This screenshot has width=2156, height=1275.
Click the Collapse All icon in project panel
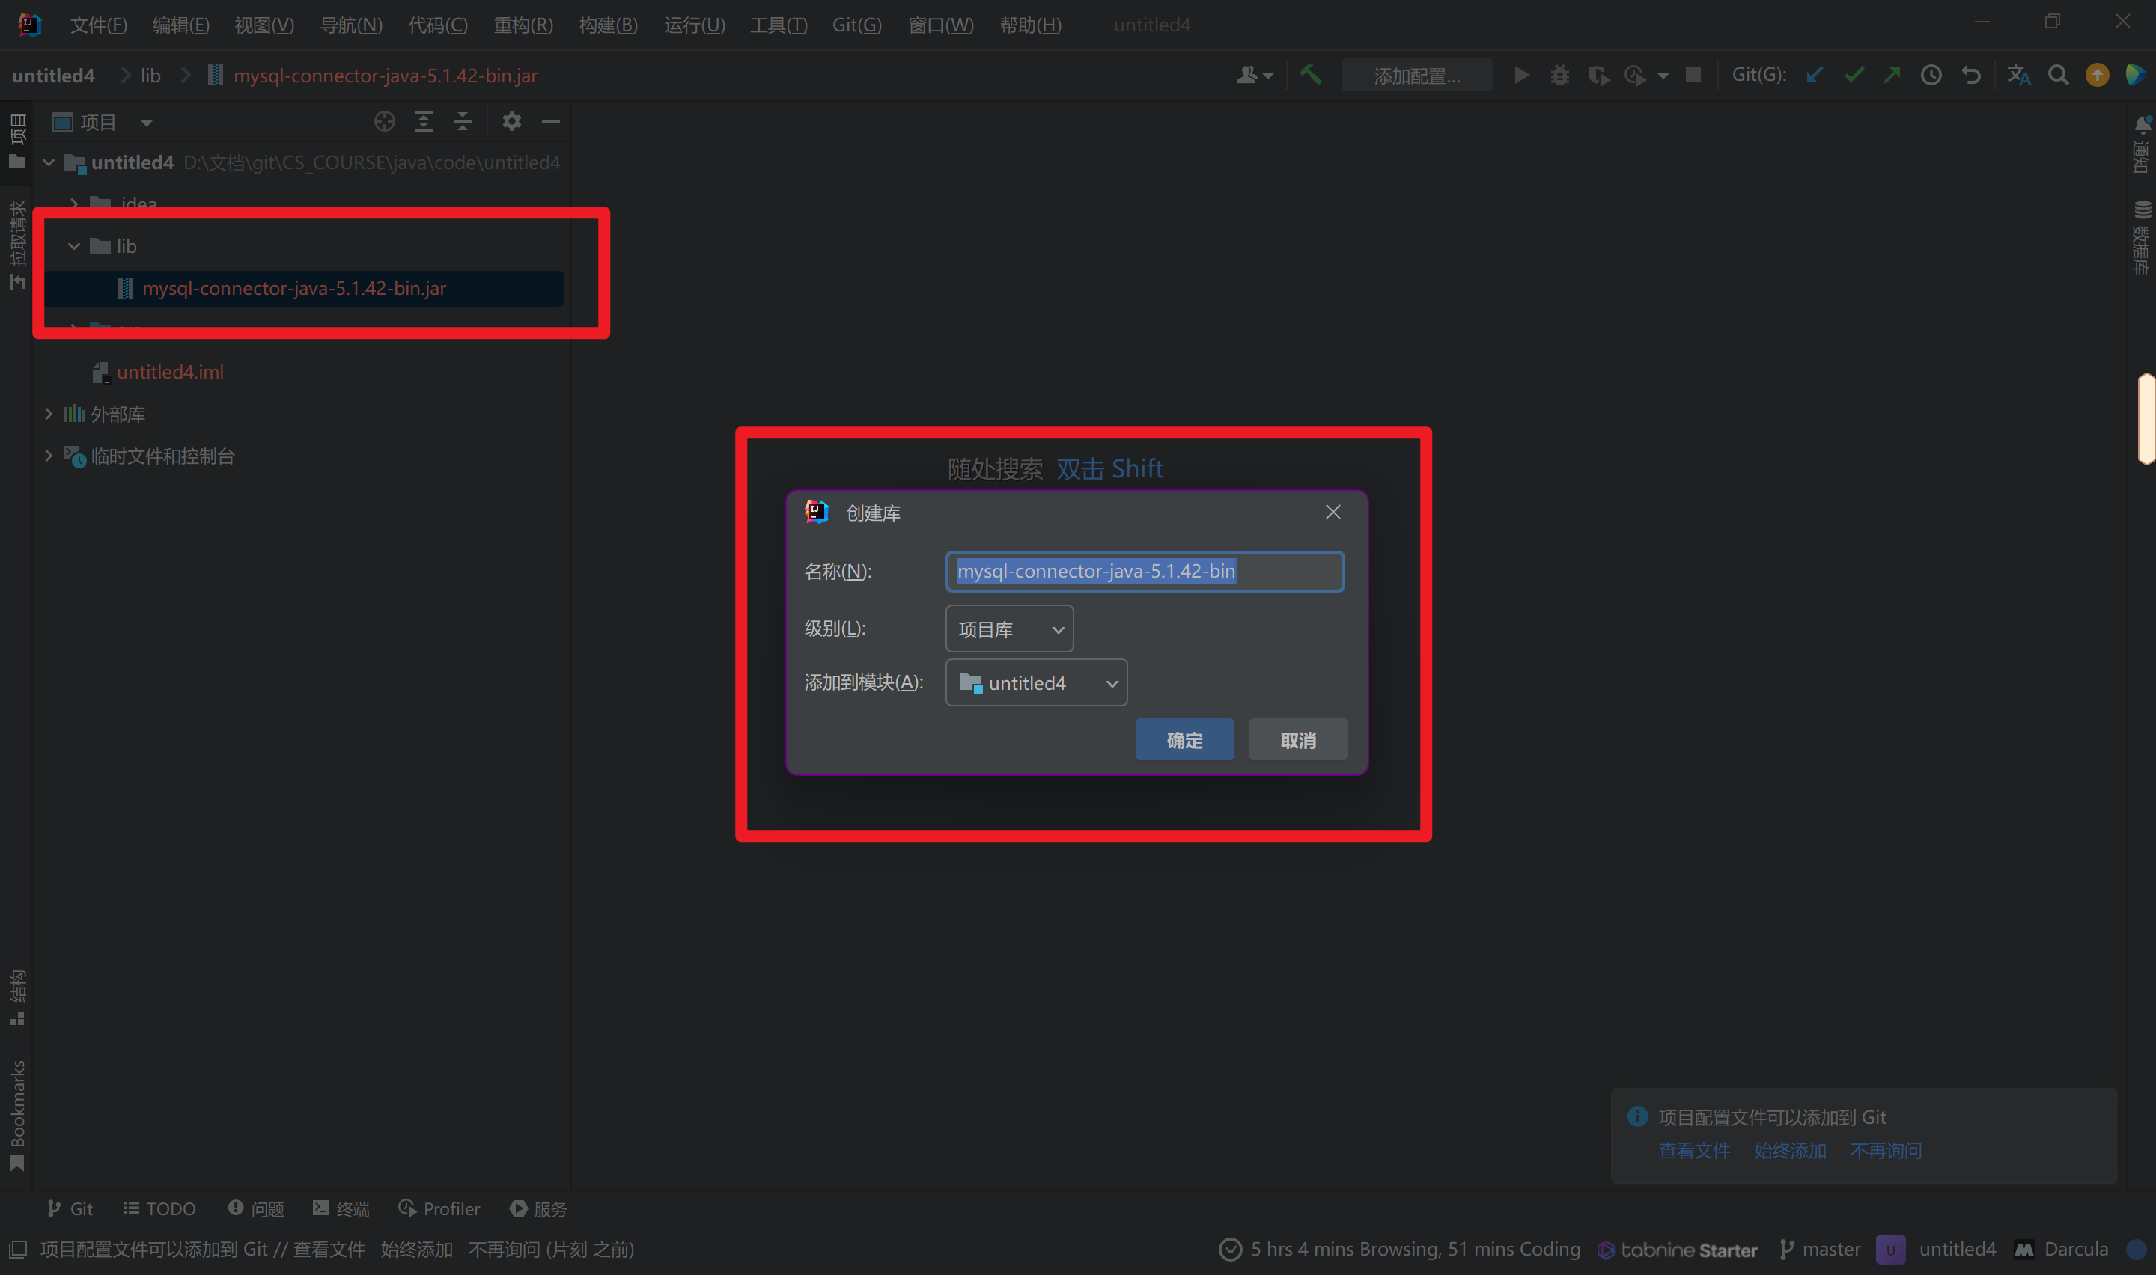pos(463,121)
